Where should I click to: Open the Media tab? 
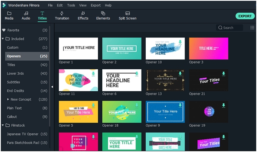9,15
